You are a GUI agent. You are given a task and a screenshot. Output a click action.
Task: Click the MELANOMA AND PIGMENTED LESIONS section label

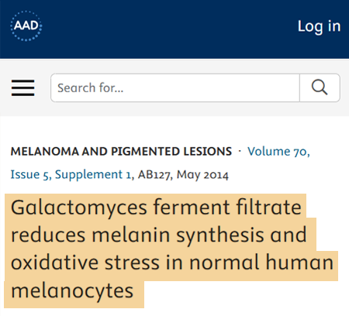click(x=121, y=151)
